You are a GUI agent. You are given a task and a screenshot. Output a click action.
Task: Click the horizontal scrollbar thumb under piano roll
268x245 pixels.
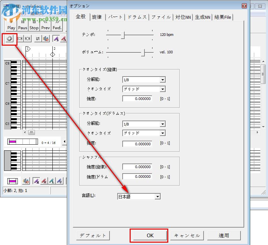coord(32,133)
